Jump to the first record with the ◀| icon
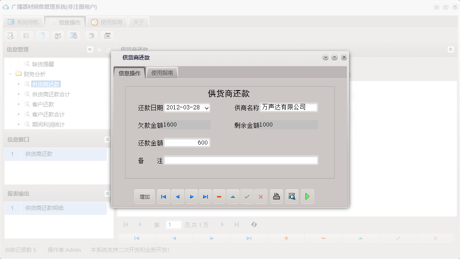Screen dimensions: 460x259 pos(163,196)
